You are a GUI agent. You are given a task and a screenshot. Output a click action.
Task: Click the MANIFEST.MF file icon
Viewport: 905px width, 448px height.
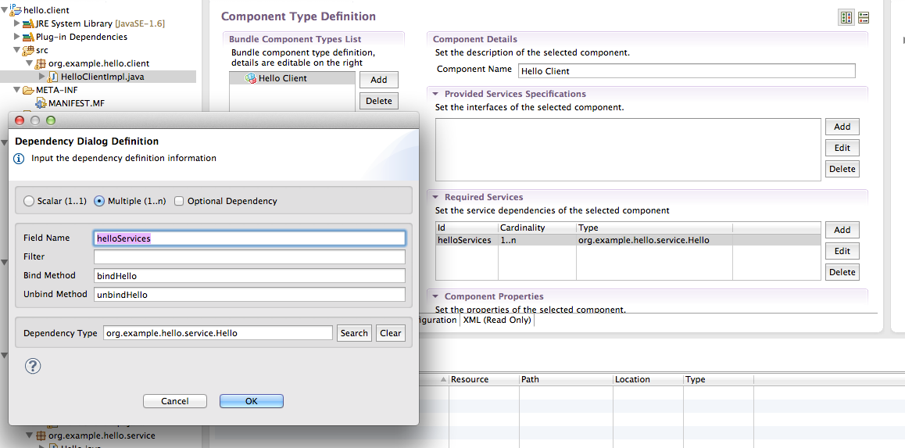(x=41, y=103)
